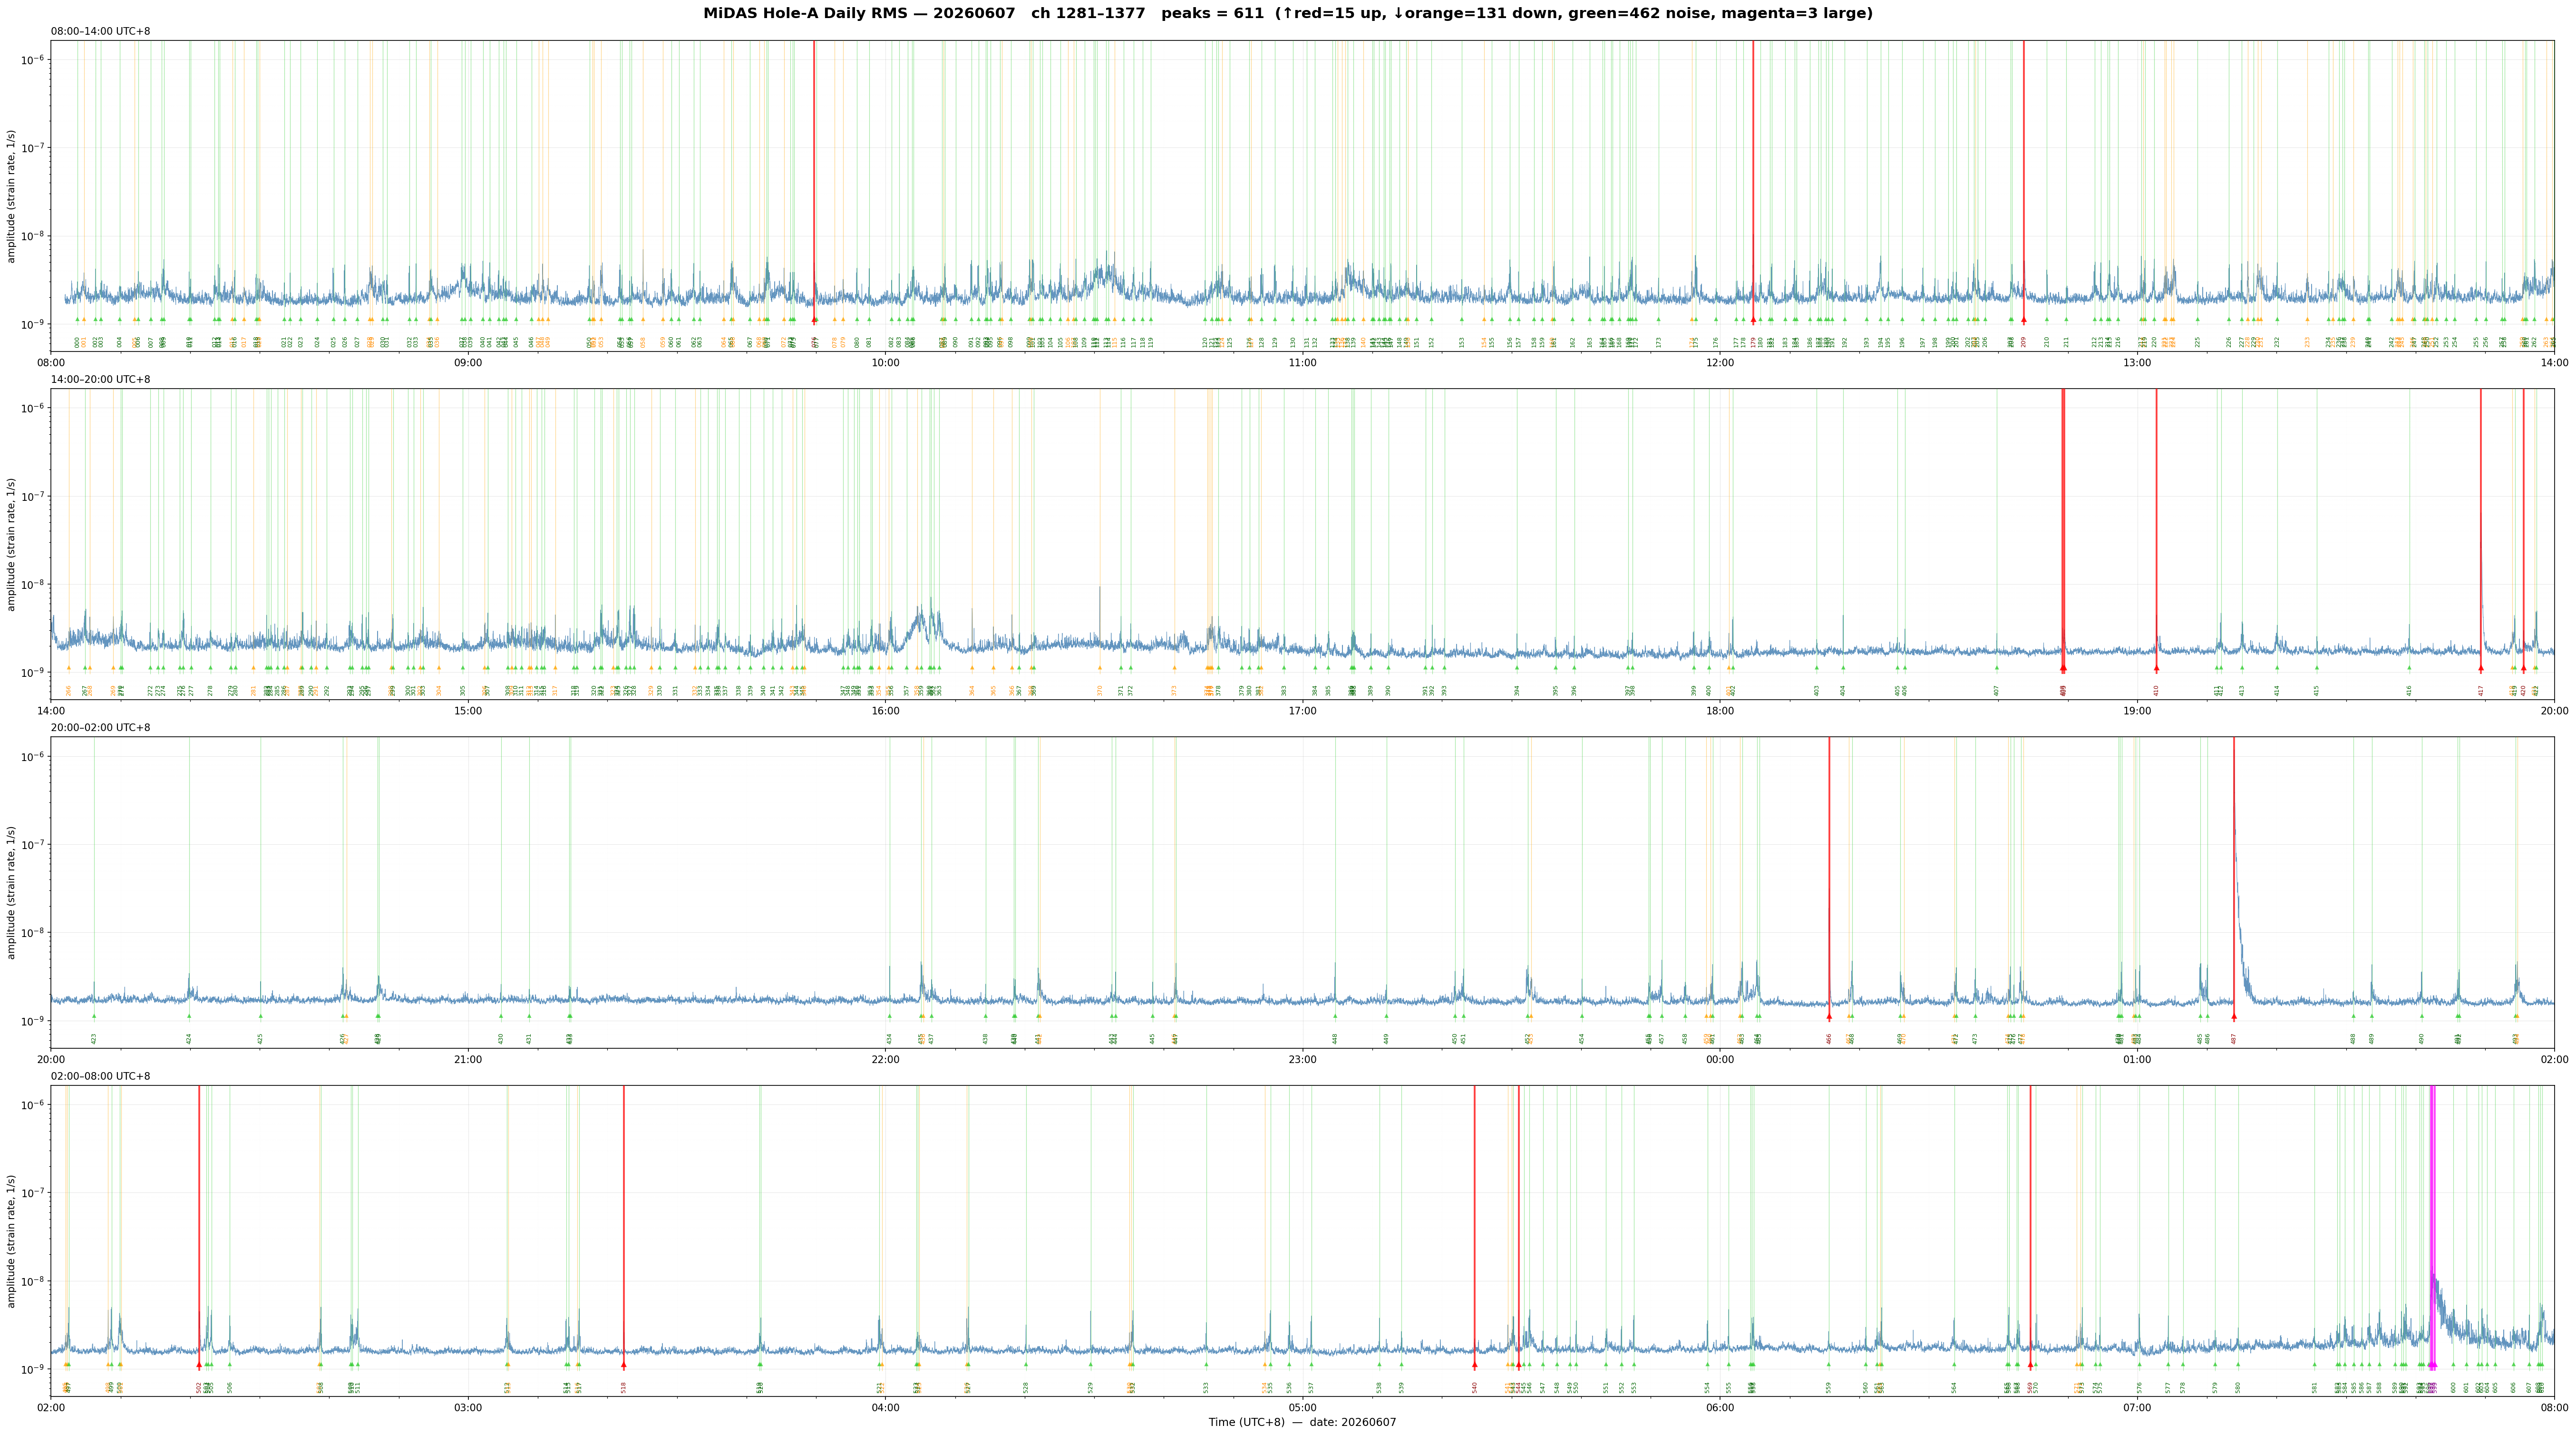The image size is (2576, 1435).
Task: Click the "13:00" time tick label
Action: pos(2137,363)
